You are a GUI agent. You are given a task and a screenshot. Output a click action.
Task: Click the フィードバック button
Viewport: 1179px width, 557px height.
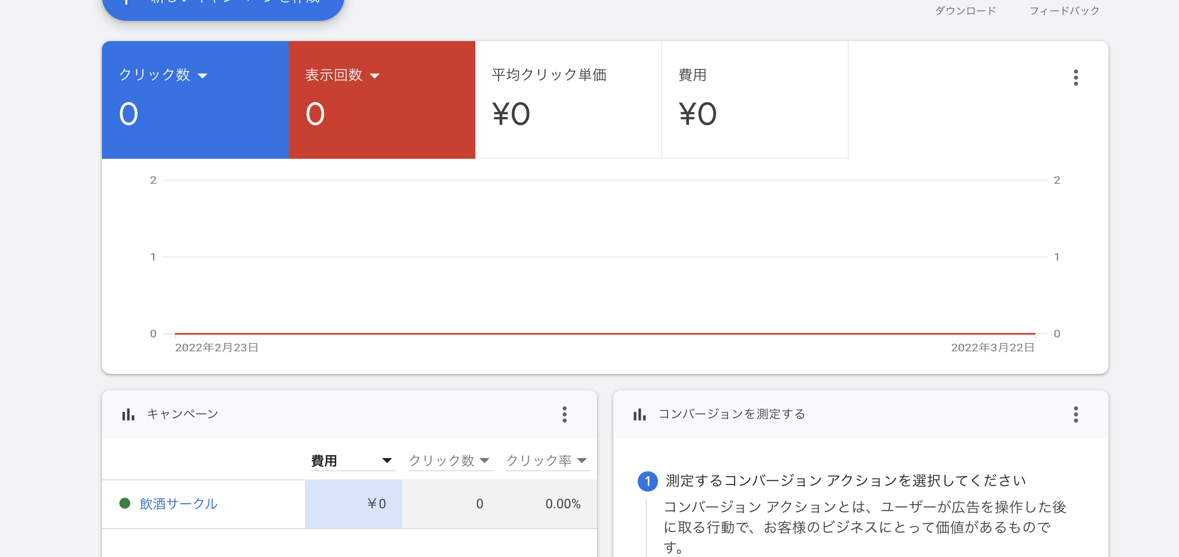[1064, 11]
